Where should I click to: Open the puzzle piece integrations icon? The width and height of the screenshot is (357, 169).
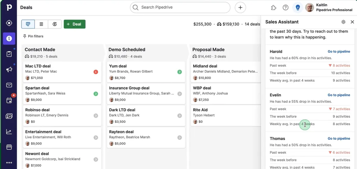(274, 8)
